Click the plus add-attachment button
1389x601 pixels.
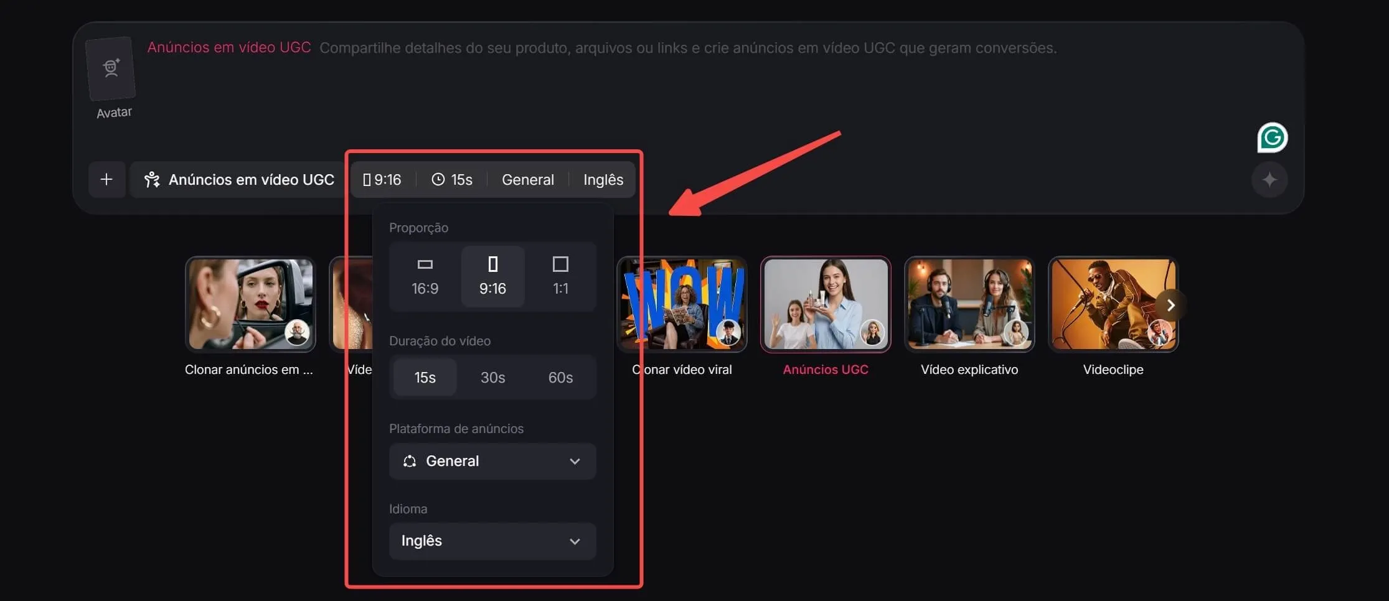[106, 180]
